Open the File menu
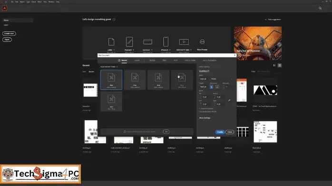This screenshot has width=332, height=186. pyautogui.click(x=12, y=2)
